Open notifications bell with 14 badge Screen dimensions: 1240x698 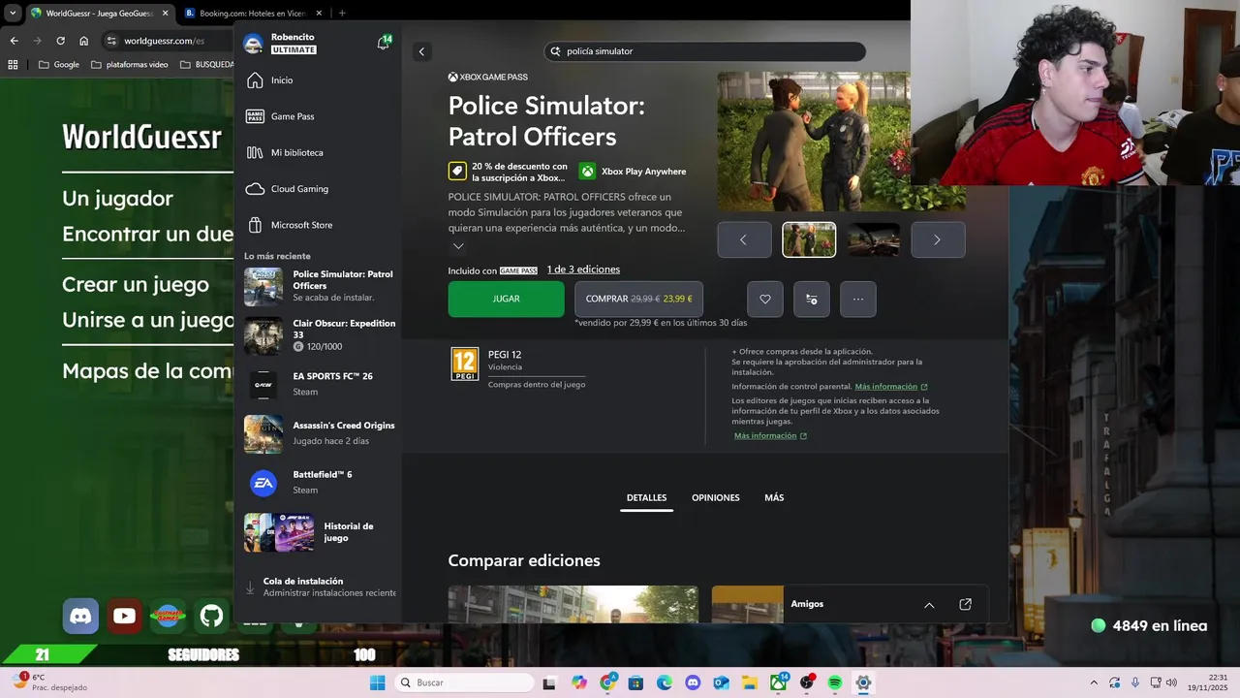(384, 43)
